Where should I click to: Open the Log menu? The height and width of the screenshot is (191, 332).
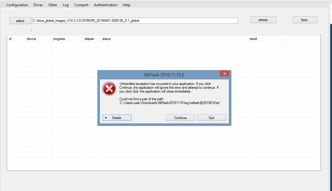tap(66, 5)
